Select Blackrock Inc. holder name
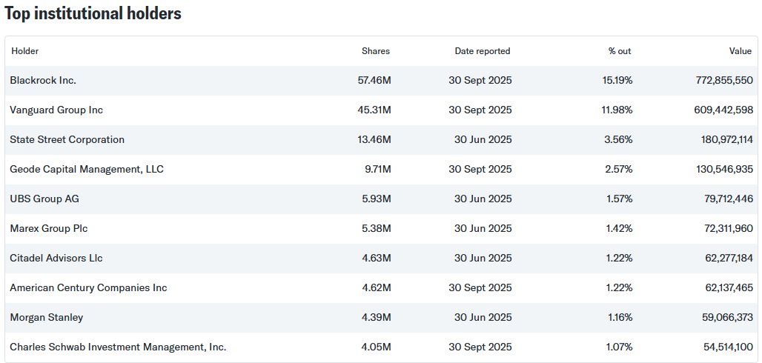Viewport: 762px width, 363px height. (43, 81)
